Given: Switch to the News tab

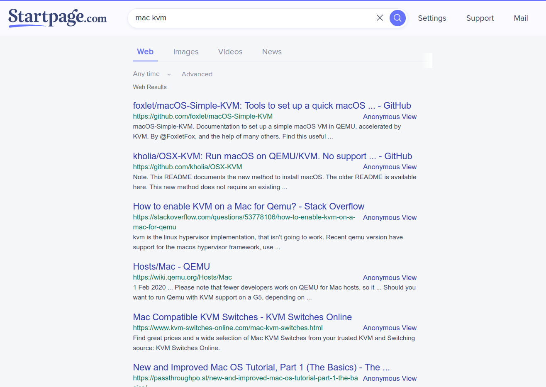Looking at the screenshot, I should (272, 52).
